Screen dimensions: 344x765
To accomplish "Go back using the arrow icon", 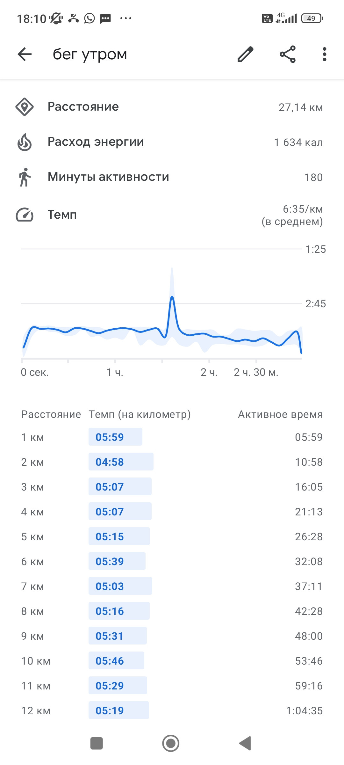I will coord(25,54).
